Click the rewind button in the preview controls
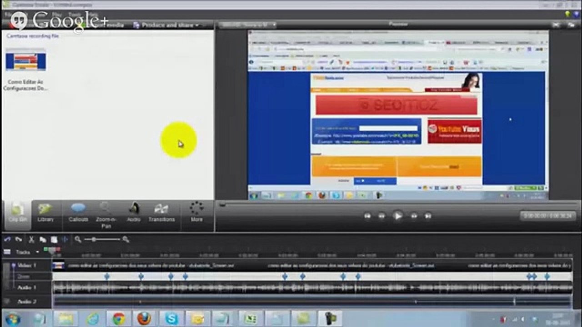This screenshot has height=327, width=582. (x=382, y=216)
